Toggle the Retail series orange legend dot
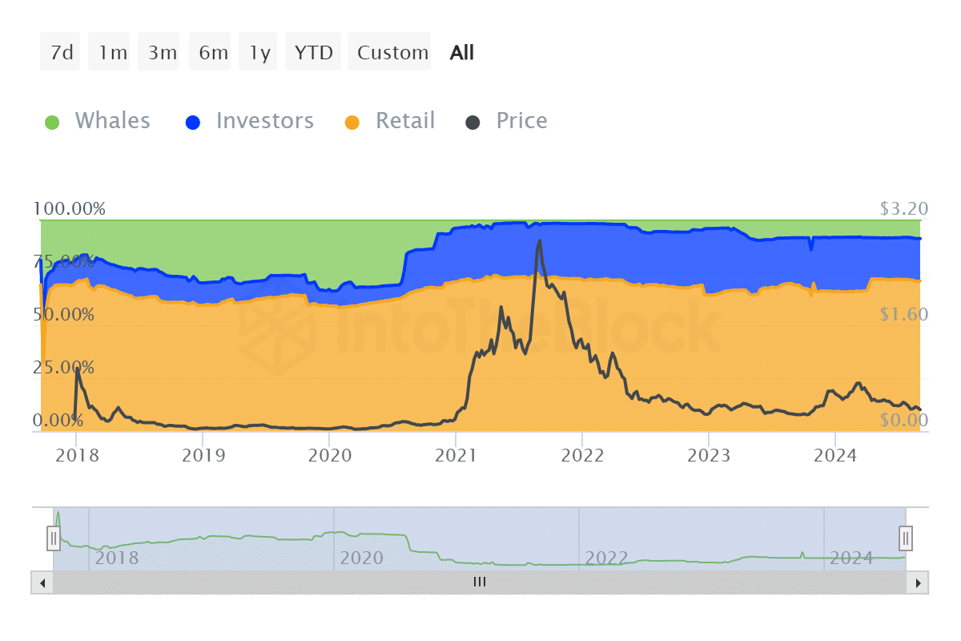Image resolution: width=961 pixels, height=641 pixels. click(x=352, y=123)
